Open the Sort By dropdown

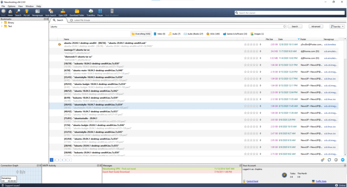click(x=337, y=26)
